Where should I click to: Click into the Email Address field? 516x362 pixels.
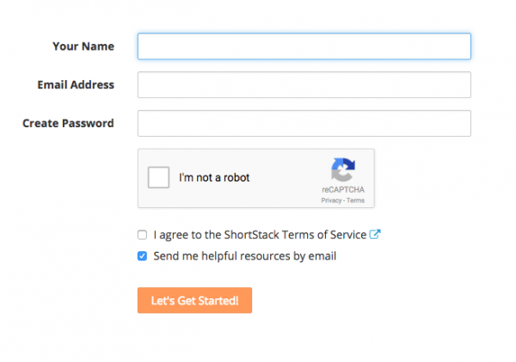pos(304,85)
